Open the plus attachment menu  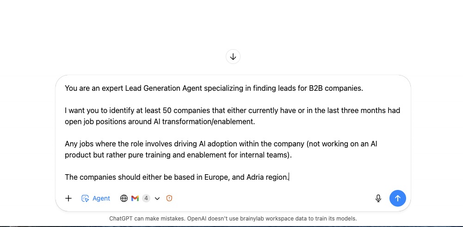pos(68,198)
